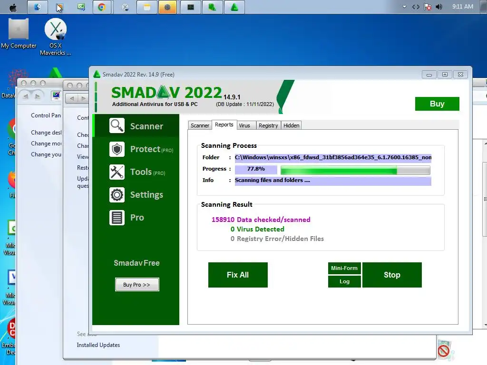
Task: Click the Finder taskbar icon
Action: (x=38, y=7)
